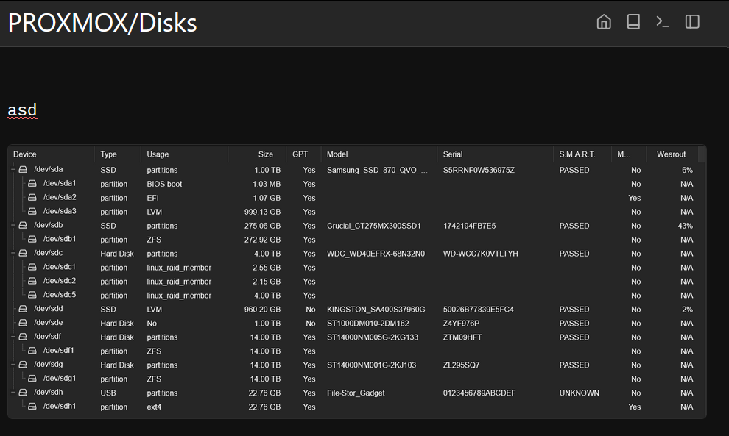
Task: Click the /dev/sde disk drive icon
Action: [x=23, y=324]
